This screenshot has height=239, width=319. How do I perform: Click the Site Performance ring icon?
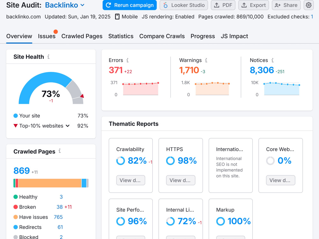coord(121,221)
